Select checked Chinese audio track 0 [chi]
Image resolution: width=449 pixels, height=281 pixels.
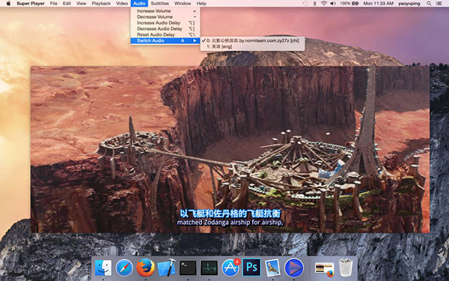pyautogui.click(x=252, y=40)
